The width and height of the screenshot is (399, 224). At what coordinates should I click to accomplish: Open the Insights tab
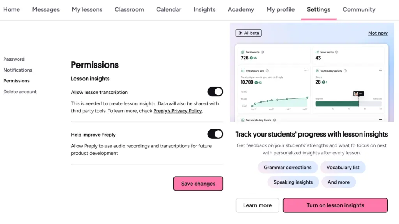(204, 9)
